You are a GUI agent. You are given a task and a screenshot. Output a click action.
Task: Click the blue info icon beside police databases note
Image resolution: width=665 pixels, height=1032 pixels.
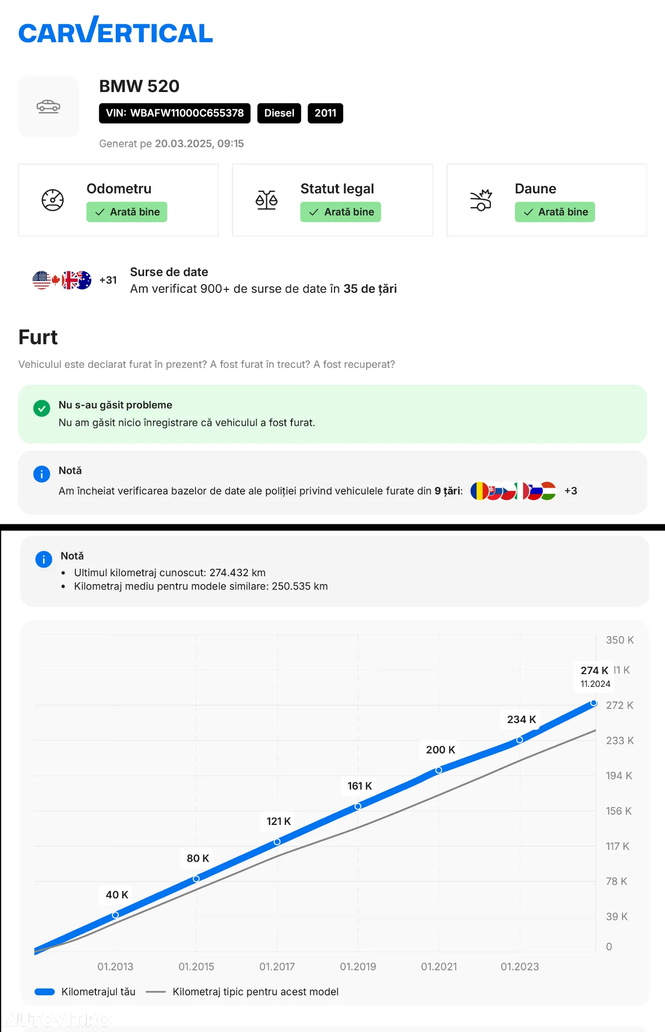(x=42, y=474)
